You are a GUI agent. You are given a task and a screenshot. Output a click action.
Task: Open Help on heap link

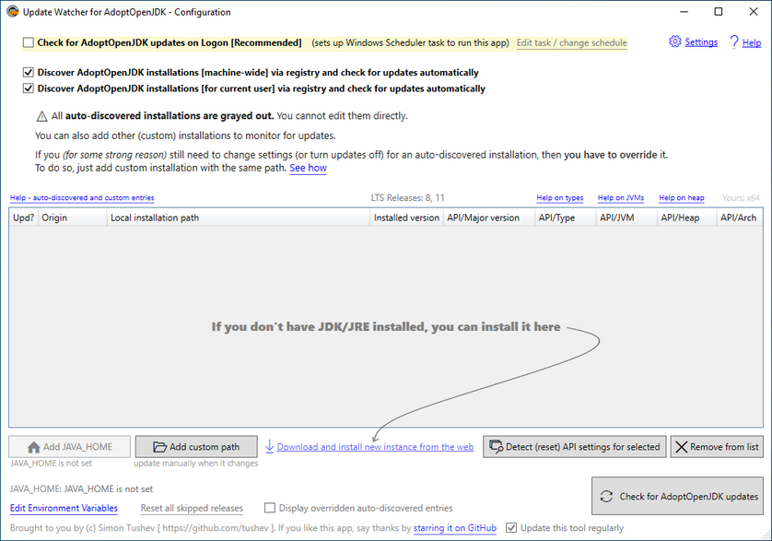pos(682,197)
